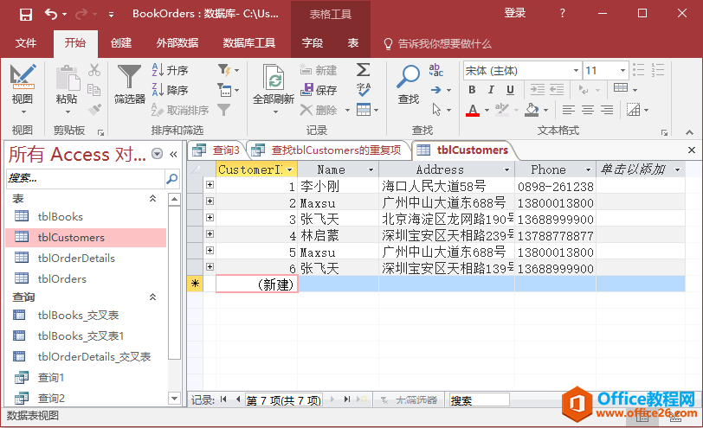Open the font name dropdown 宋体
Screen dimensions: 703x428
[x=576, y=71]
